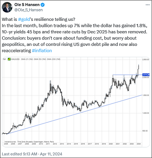Click Ole S Hansen's profile avatar
This screenshot has width=152, height=158.
tap(7, 7)
